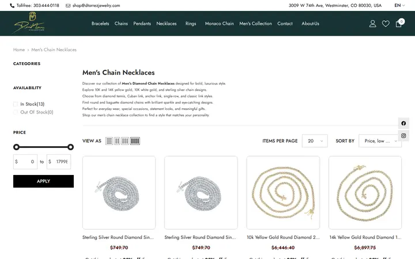
Task: Click the APPLY price filter button
Action: 43,181
